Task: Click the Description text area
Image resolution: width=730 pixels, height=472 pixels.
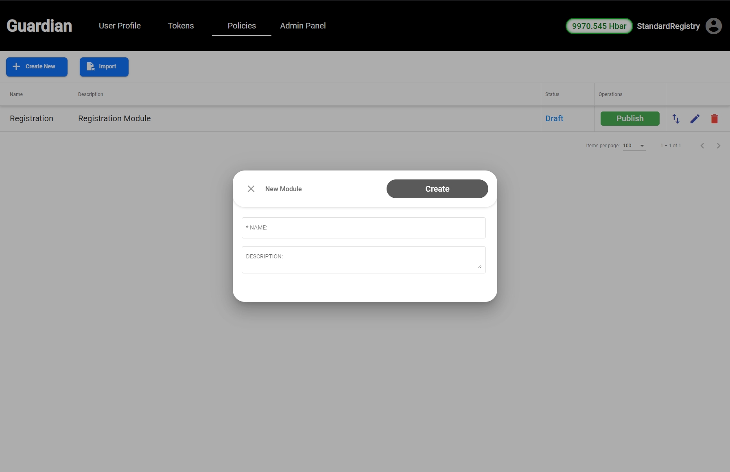Action: coord(363,260)
